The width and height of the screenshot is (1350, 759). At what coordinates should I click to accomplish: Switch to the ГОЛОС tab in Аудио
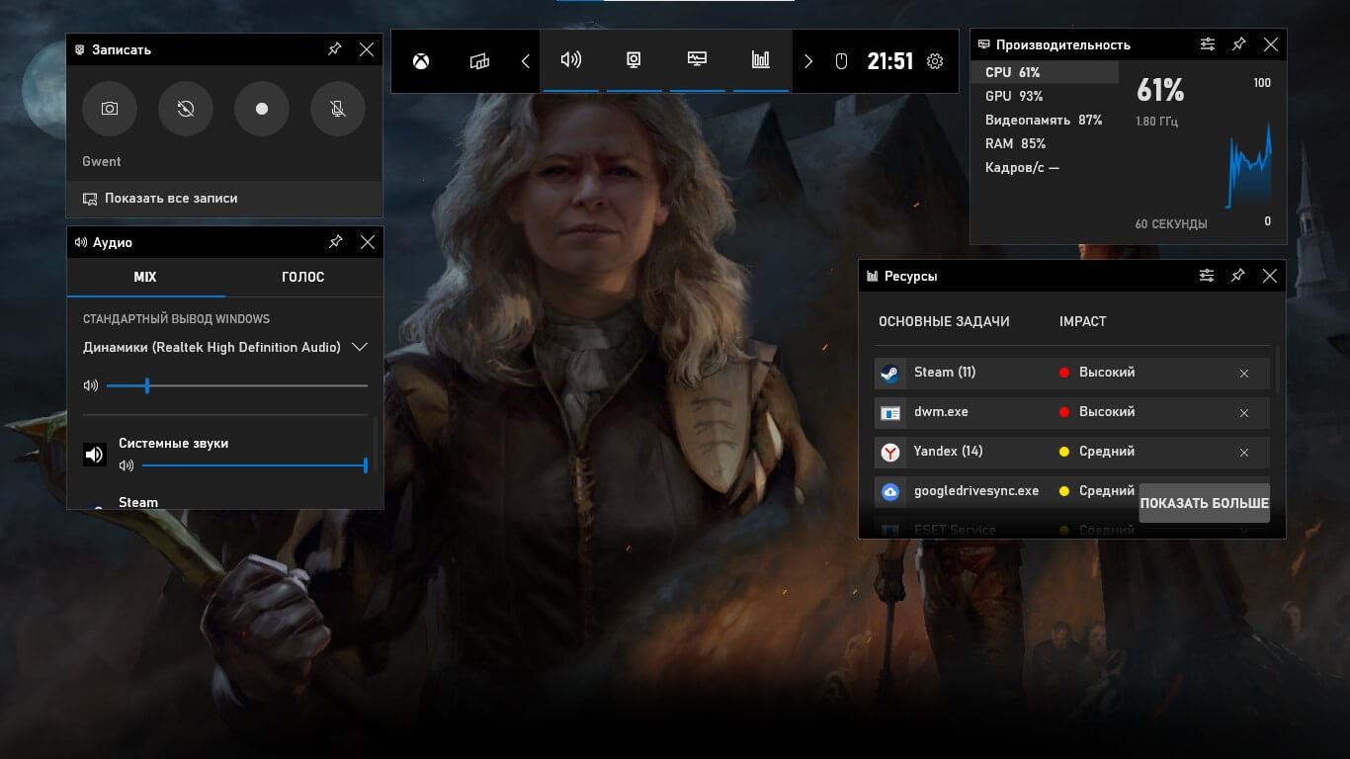(x=302, y=277)
